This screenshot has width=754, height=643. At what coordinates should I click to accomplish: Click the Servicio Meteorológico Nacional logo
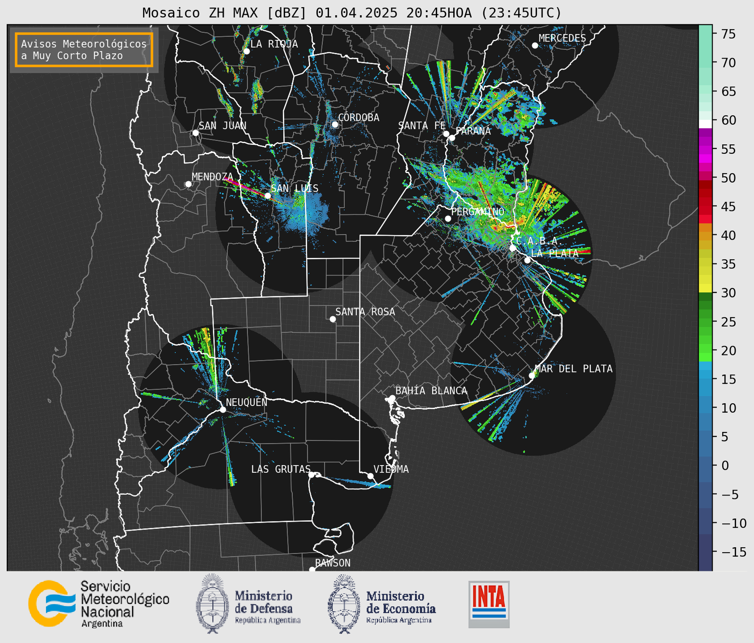[x=99, y=604]
